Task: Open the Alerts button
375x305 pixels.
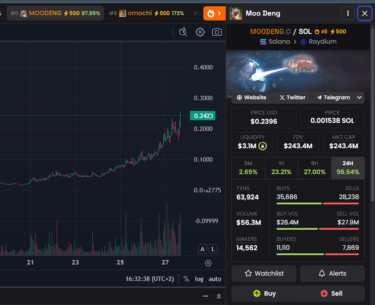Action: [332, 273]
